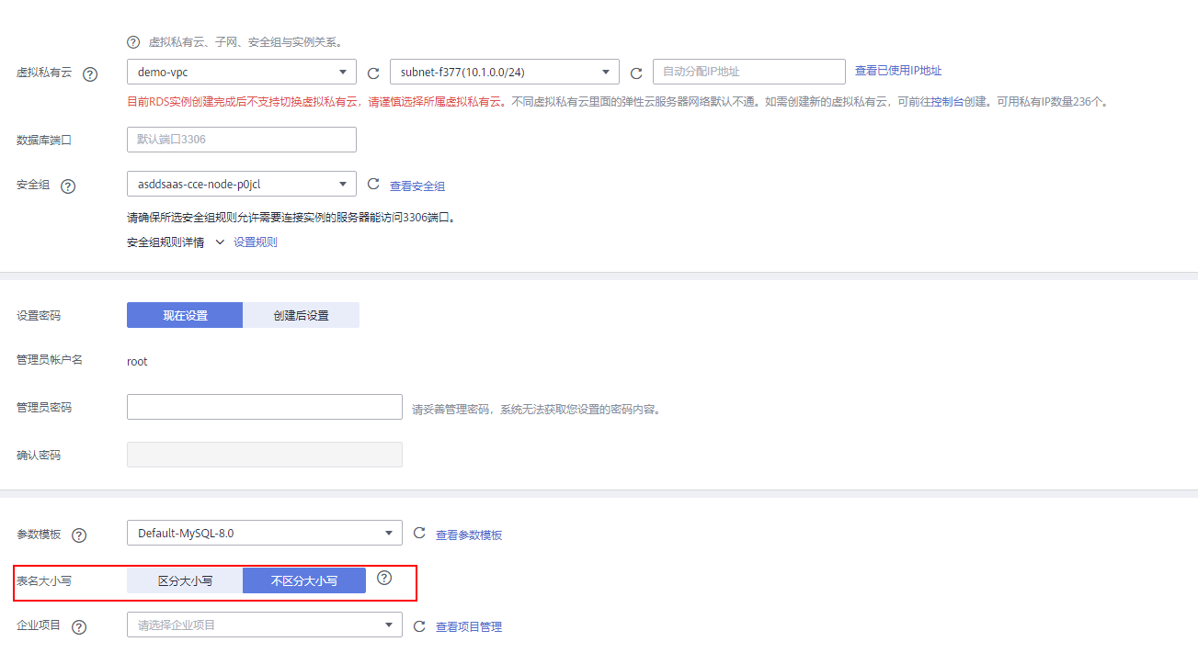Refresh the demo-vpc VPC list
This screenshot has width=1198, height=653.
click(x=373, y=73)
